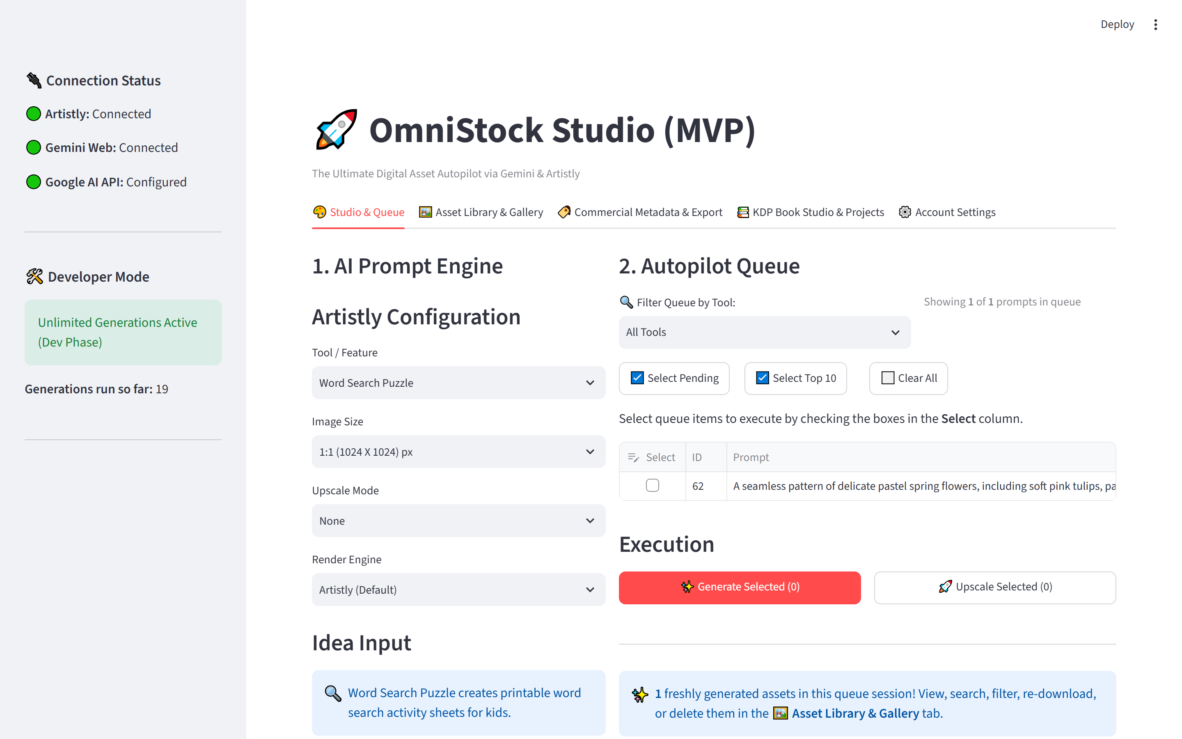Click the Select column header
1182x739 pixels.
[x=653, y=457]
